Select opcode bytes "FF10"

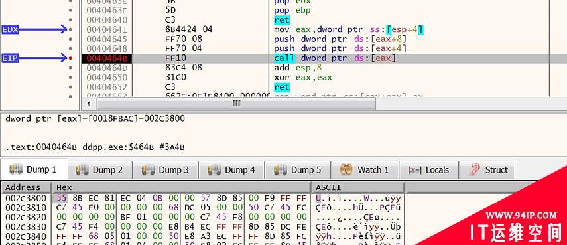tap(176, 58)
